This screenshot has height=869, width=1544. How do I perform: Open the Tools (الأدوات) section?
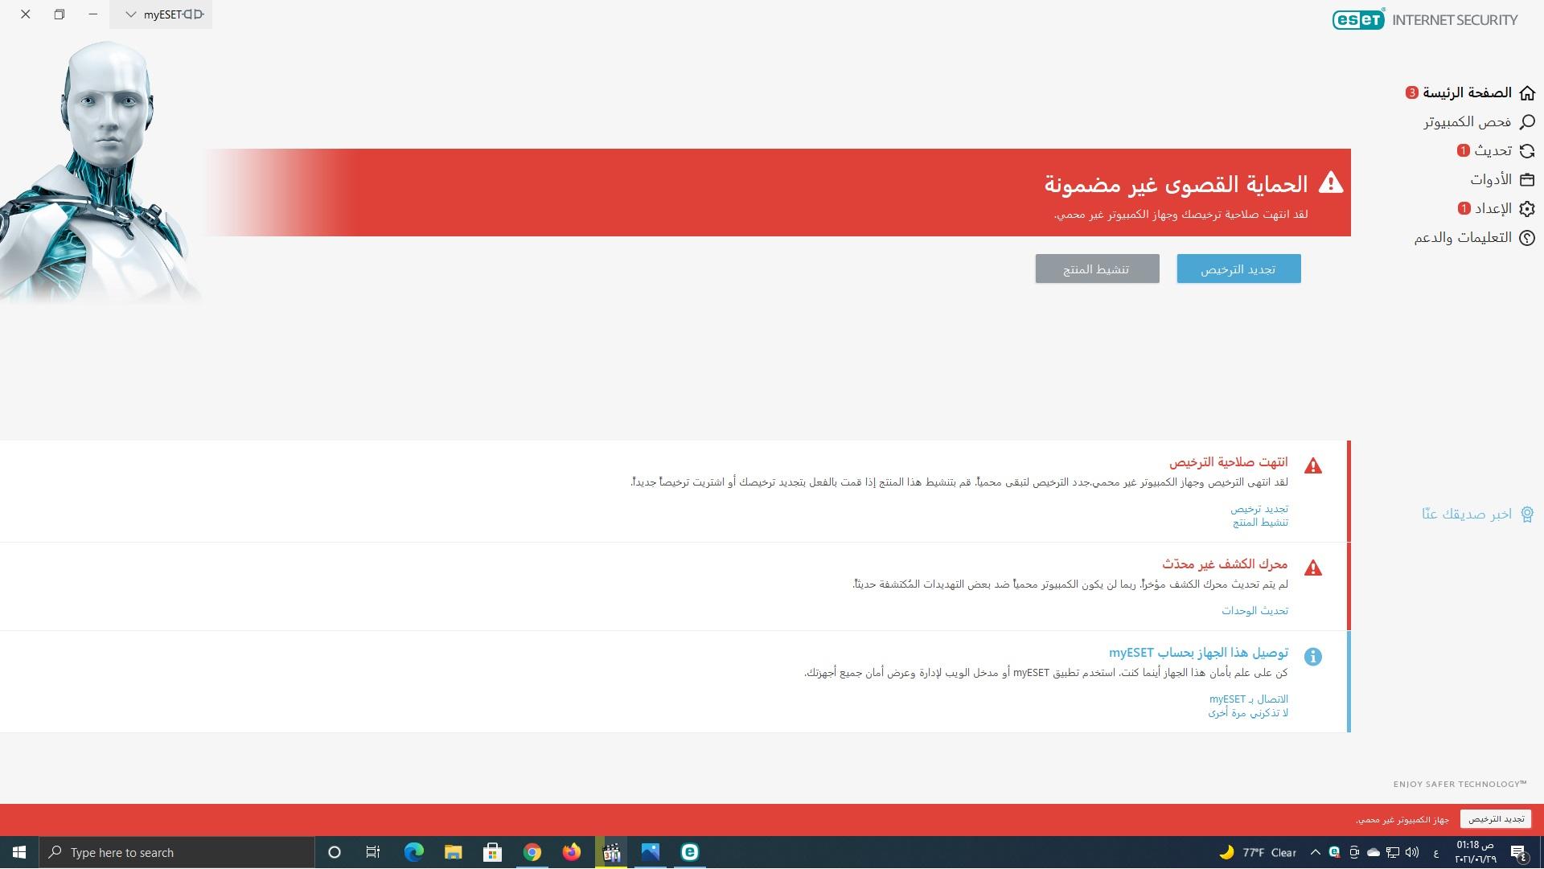pyautogui.click(x=1502, y=179)
